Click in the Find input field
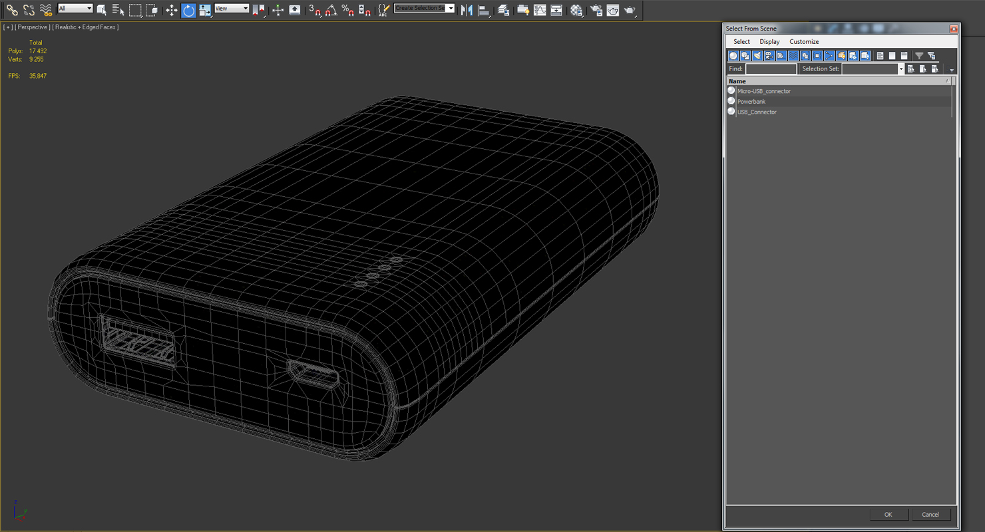Image resolution: width=985 pixels, height=532 pixels. pos(771,68)
